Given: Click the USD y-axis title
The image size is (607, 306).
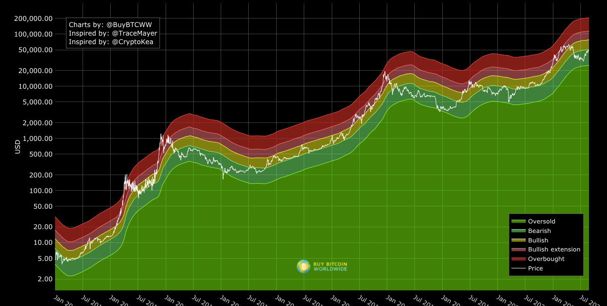Looking at the screenshot, I should point(18,147).
